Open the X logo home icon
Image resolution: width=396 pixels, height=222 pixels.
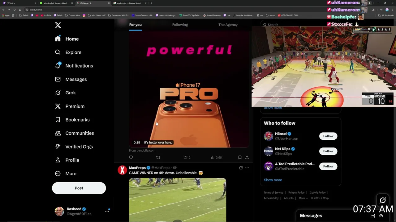[58, 25]
